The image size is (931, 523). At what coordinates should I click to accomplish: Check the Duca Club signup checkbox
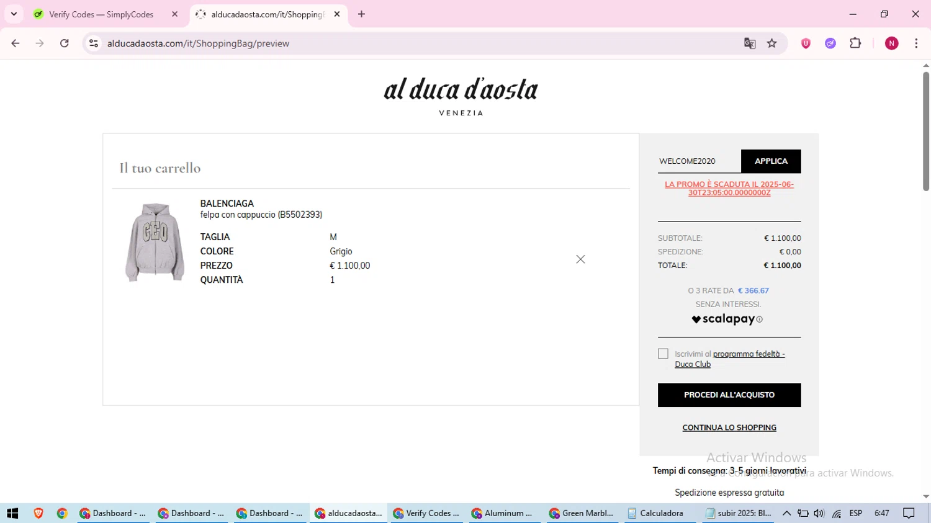663,354
